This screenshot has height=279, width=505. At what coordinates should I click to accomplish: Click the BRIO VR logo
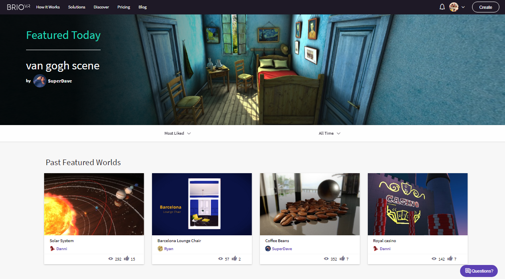[18, 7]
